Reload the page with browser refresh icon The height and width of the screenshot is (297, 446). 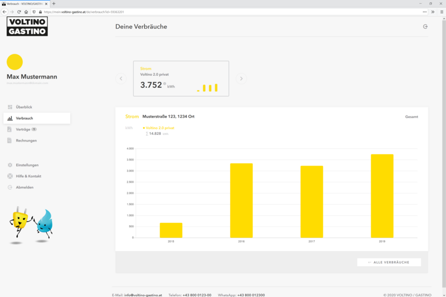click(x=19, y=12)
